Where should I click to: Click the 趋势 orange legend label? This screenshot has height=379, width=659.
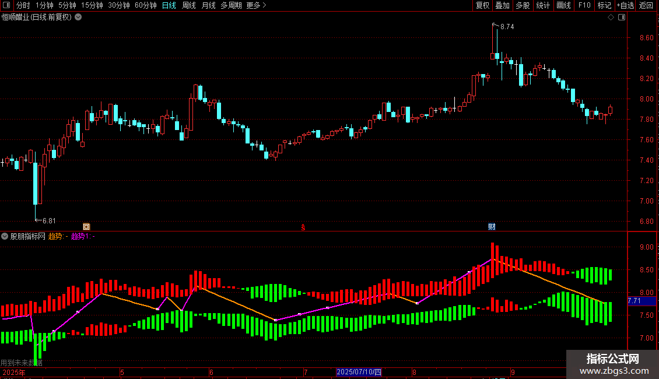[x=58, y=237]
